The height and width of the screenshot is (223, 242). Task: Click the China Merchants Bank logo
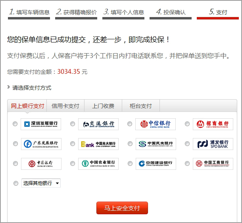click(213, 124)
